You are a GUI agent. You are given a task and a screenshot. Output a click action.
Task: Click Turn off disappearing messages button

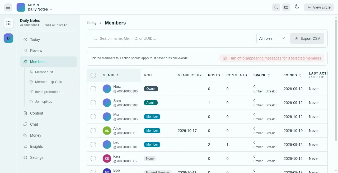[272, 58]
